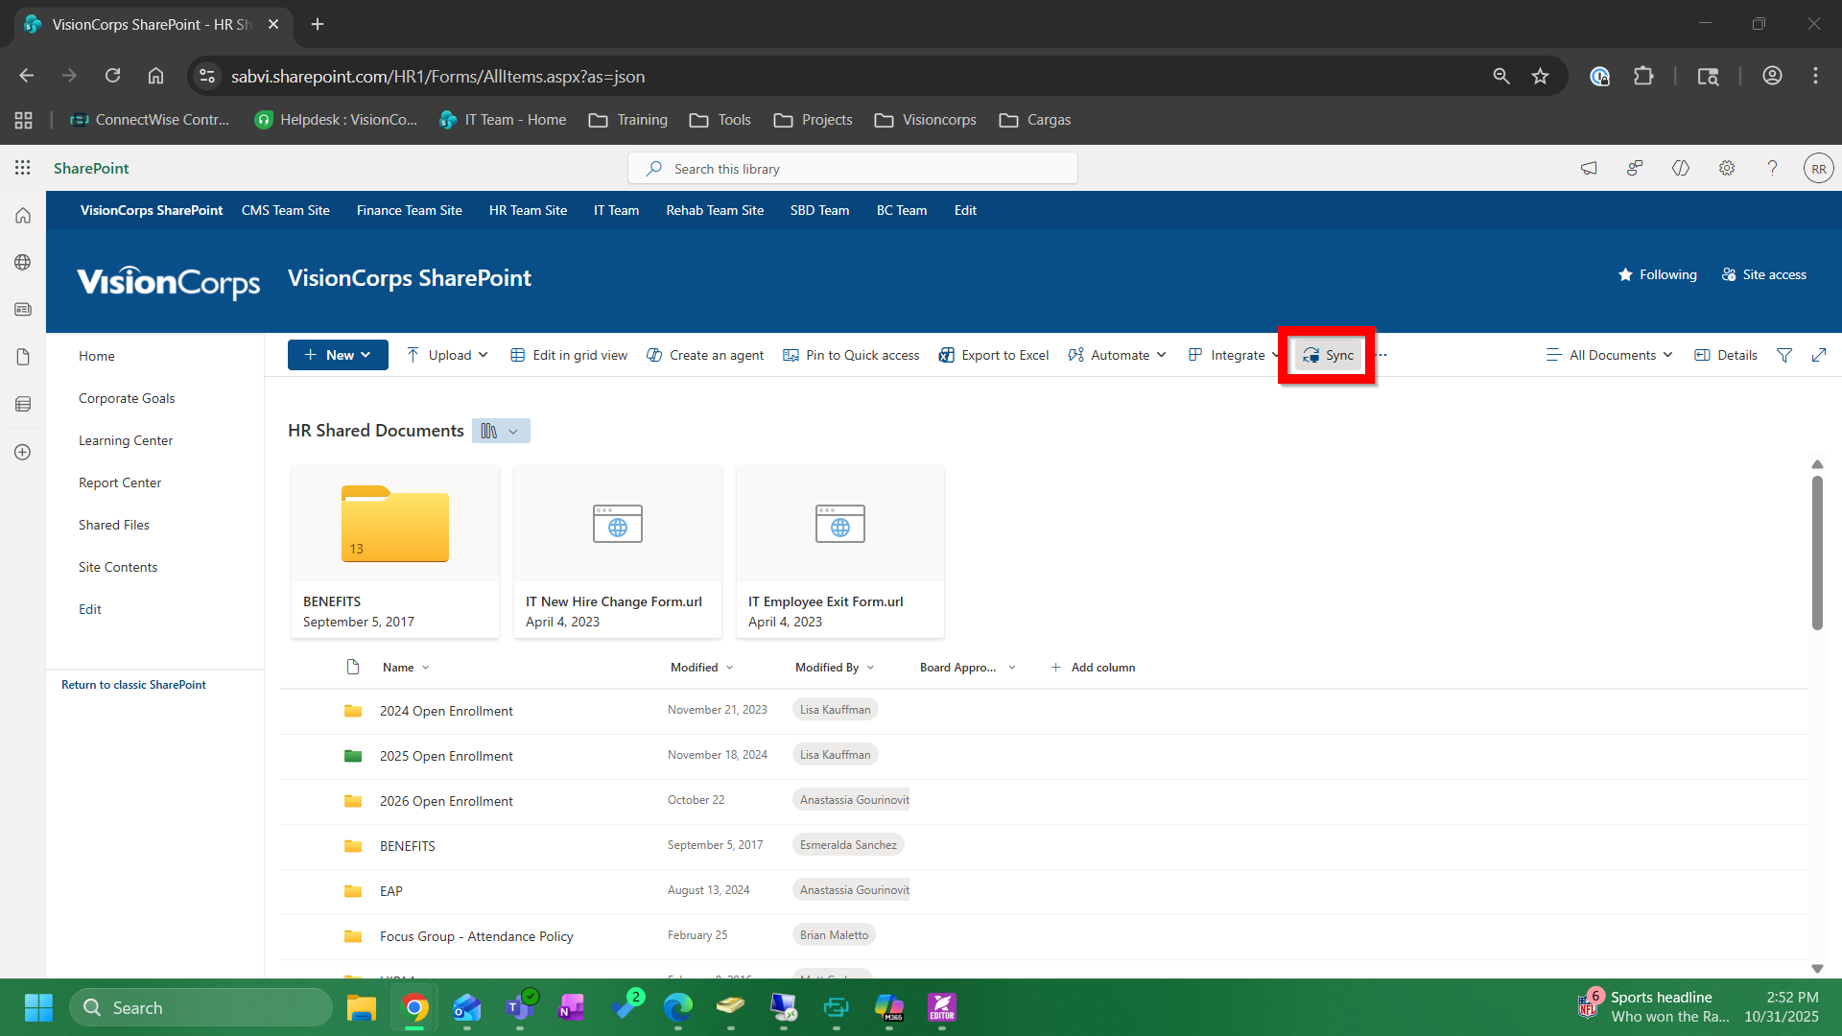Toggle full screen view with expand icon
Screen dimensions: 1842x1036
[x=1819, y=355]
